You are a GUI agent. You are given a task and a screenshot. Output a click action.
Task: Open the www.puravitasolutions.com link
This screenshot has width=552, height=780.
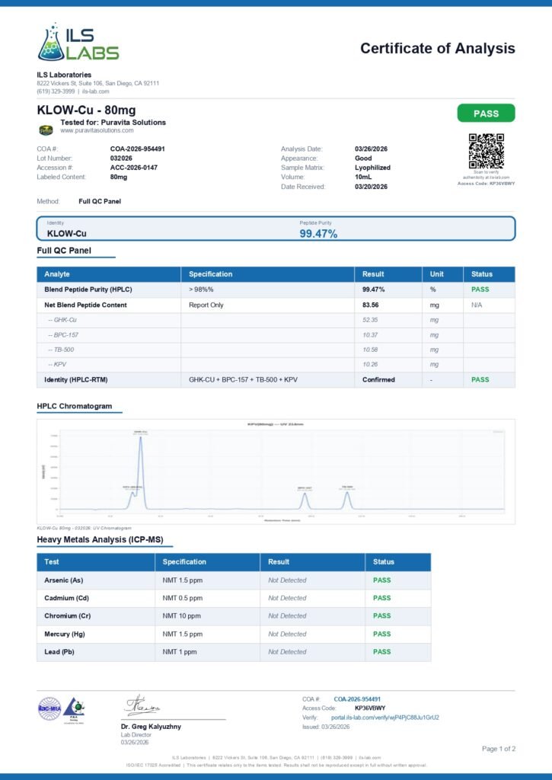pyautogui.click(x=97, y=130)
